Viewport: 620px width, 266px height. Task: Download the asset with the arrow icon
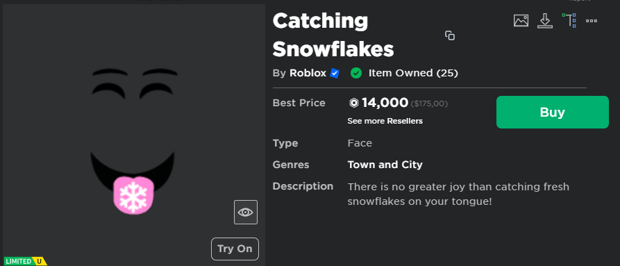(x=544, y=21)
